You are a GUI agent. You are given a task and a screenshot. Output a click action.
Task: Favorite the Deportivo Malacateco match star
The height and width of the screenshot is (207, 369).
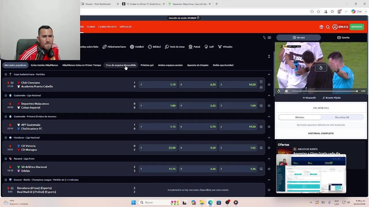point(269,106)
